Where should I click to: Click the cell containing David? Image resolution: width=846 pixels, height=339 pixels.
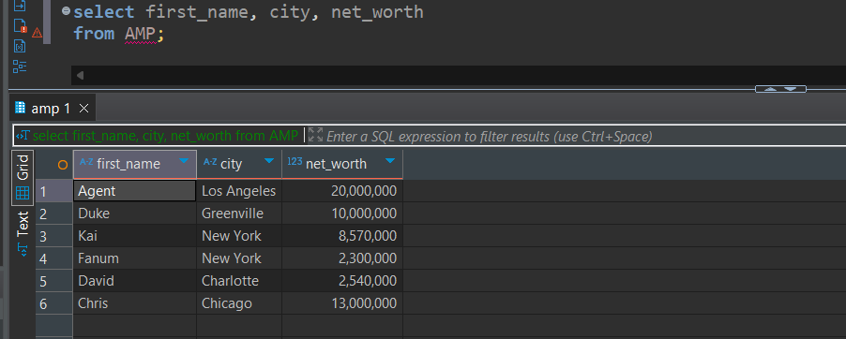tap(134, 281)
